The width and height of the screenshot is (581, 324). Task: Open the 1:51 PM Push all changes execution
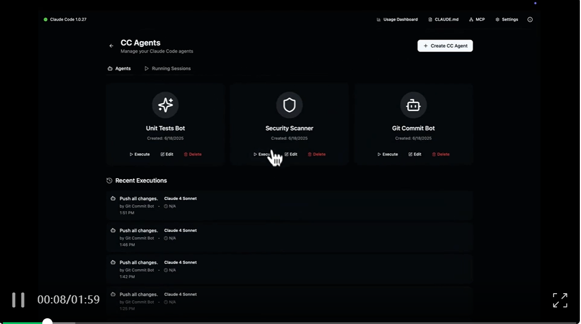coord(290,205)
